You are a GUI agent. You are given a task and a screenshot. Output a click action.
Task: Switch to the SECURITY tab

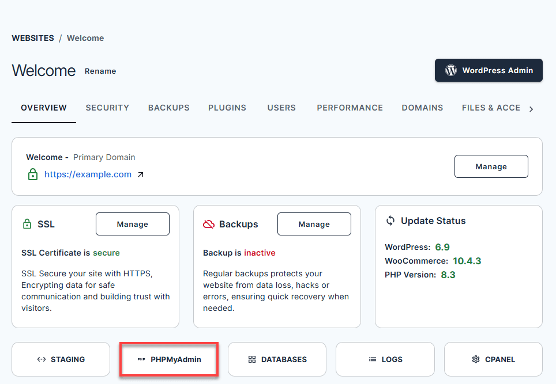pyautogui.click(x=107, y=108)
